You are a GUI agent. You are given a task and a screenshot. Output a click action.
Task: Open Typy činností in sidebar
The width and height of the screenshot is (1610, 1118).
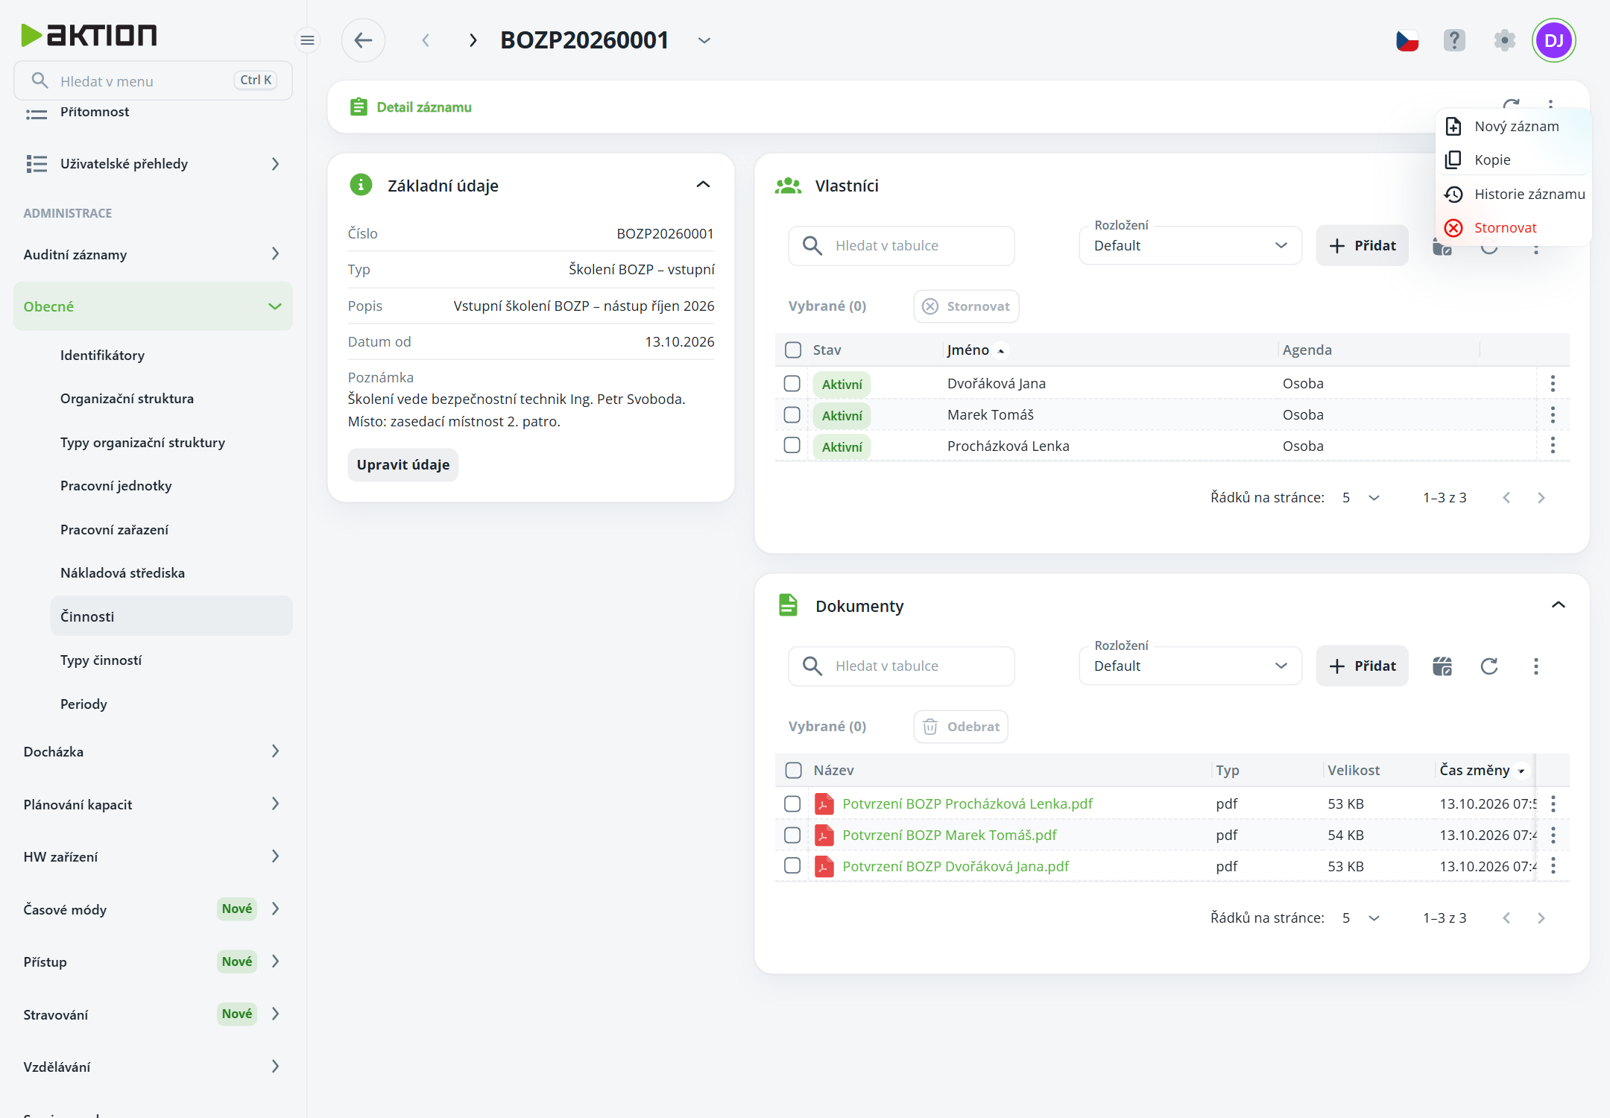coord(101,660)
